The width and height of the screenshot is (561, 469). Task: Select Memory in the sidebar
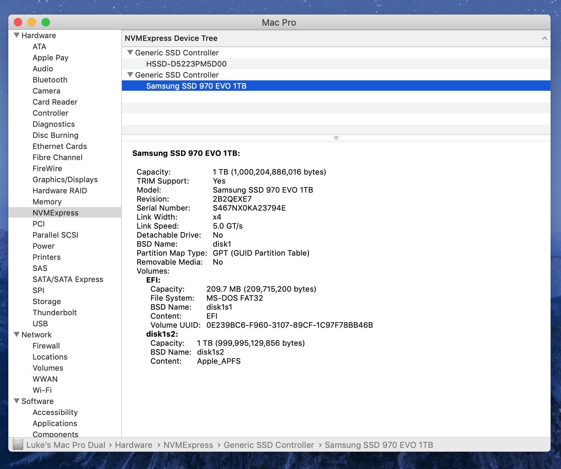pyautogui.click(x=47, y=202)
